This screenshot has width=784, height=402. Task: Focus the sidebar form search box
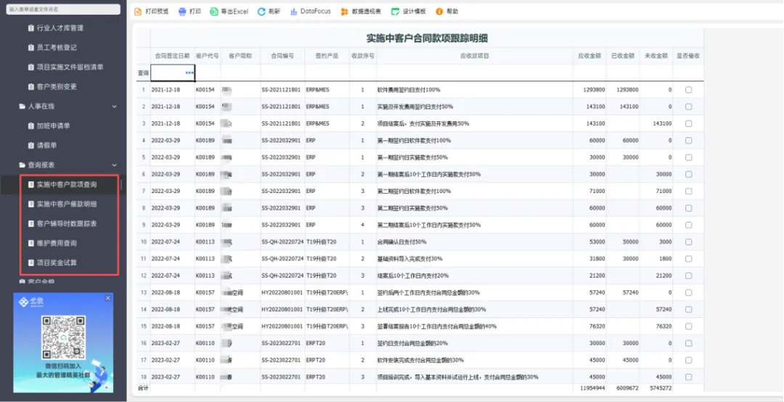(63, 9)
